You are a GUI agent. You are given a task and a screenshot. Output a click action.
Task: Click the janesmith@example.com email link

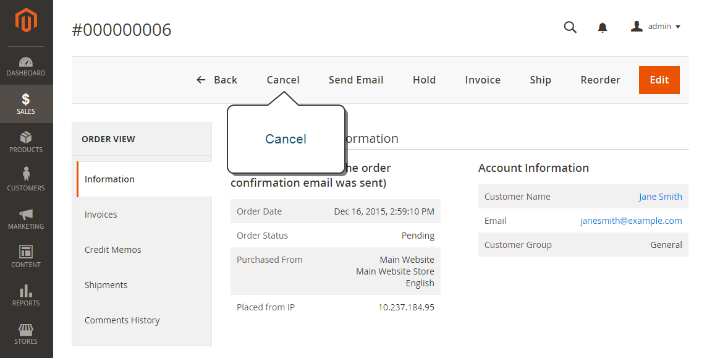coord(631,221)
